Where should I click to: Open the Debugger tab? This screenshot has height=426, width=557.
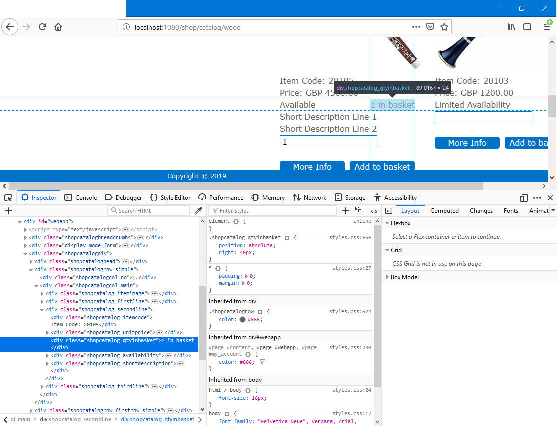123,198
